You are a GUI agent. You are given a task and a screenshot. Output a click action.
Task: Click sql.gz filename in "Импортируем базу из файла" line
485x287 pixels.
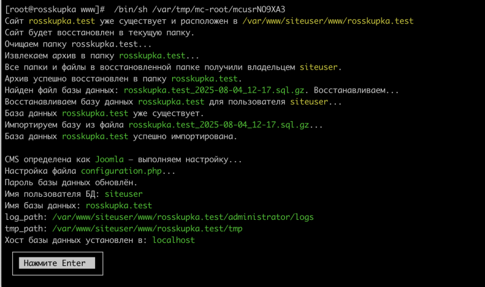[x=219, y=125]
